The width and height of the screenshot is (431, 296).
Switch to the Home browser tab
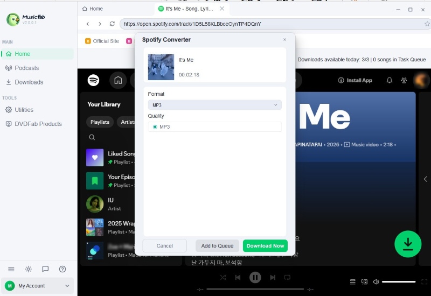93,9
